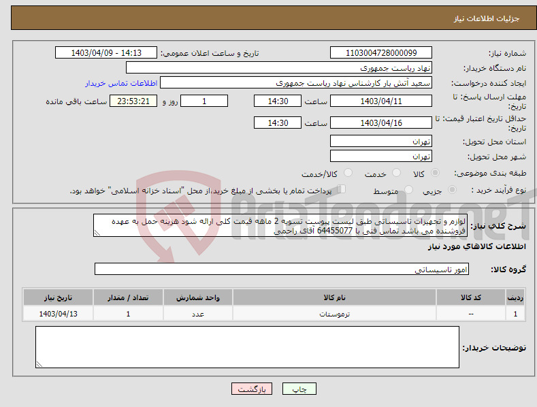537x407 pixels.
Task: Toggle the treasury bonds payment checkbox
Action: tap(342, 189)
